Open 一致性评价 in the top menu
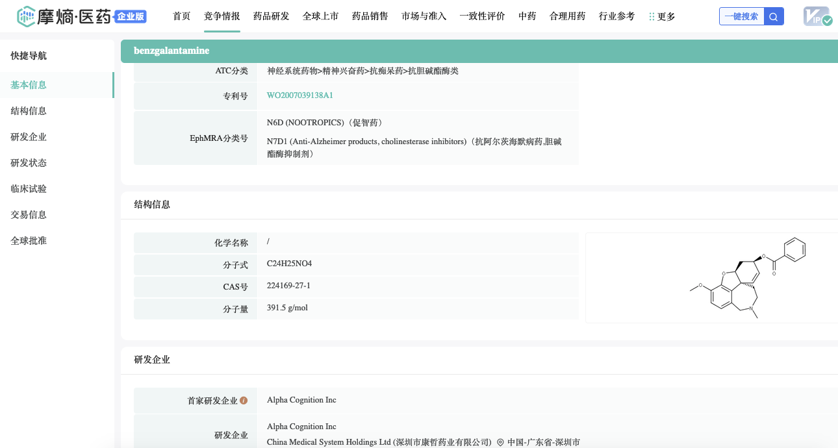The width and height of the screenshot is (838, 448). click(482, 17)
